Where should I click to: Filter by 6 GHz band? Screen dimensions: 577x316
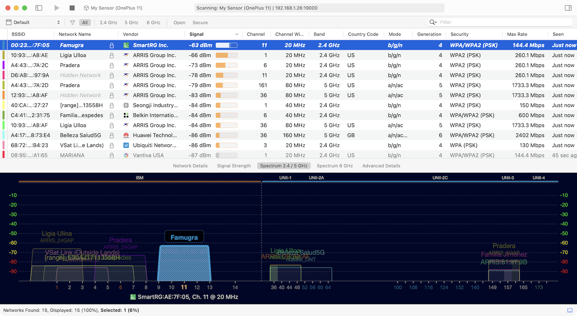tap(153, 23)
